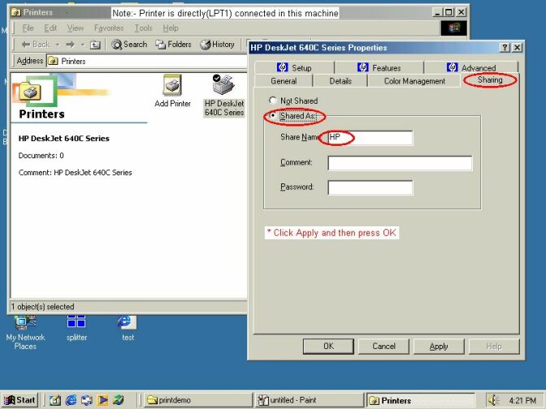
Task: Open the Favorites menu
Action: click(x=106, y=28)
